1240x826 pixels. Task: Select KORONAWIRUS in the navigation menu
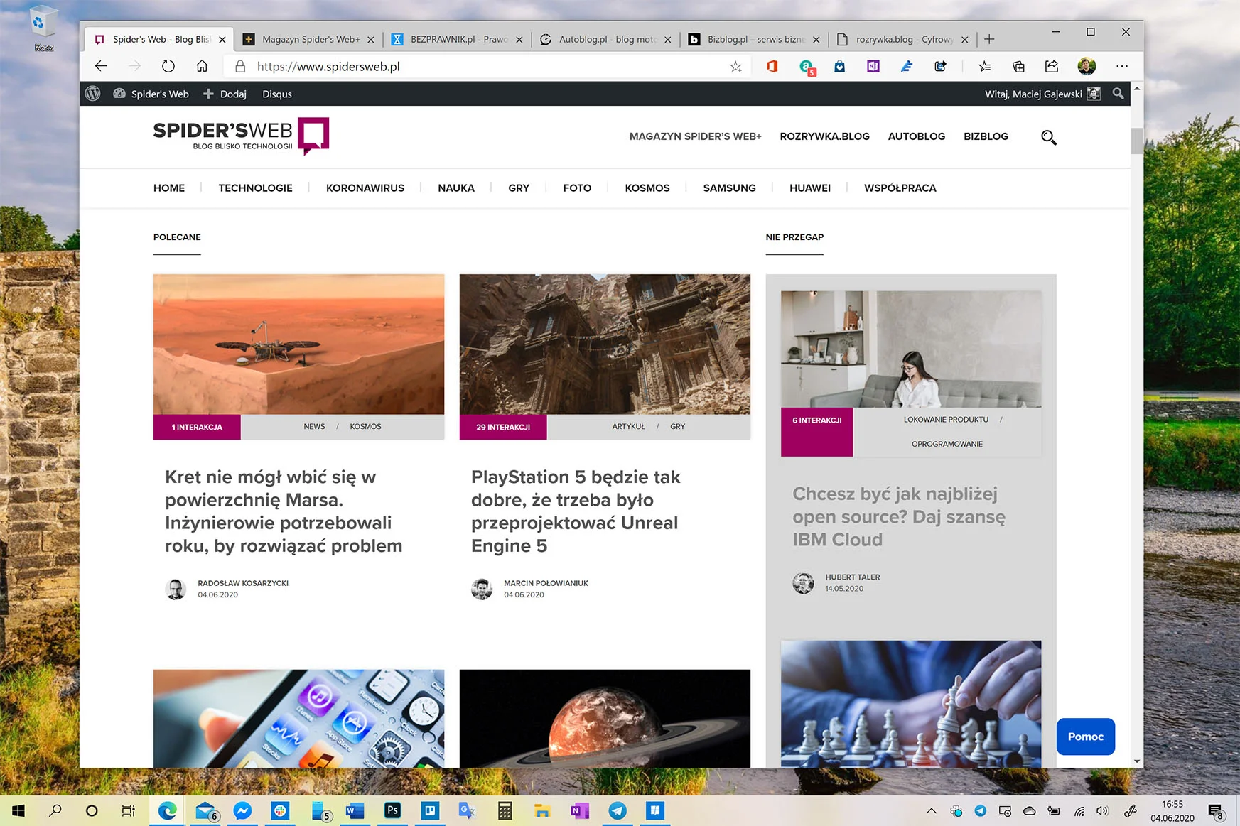(x=365, y=188)
